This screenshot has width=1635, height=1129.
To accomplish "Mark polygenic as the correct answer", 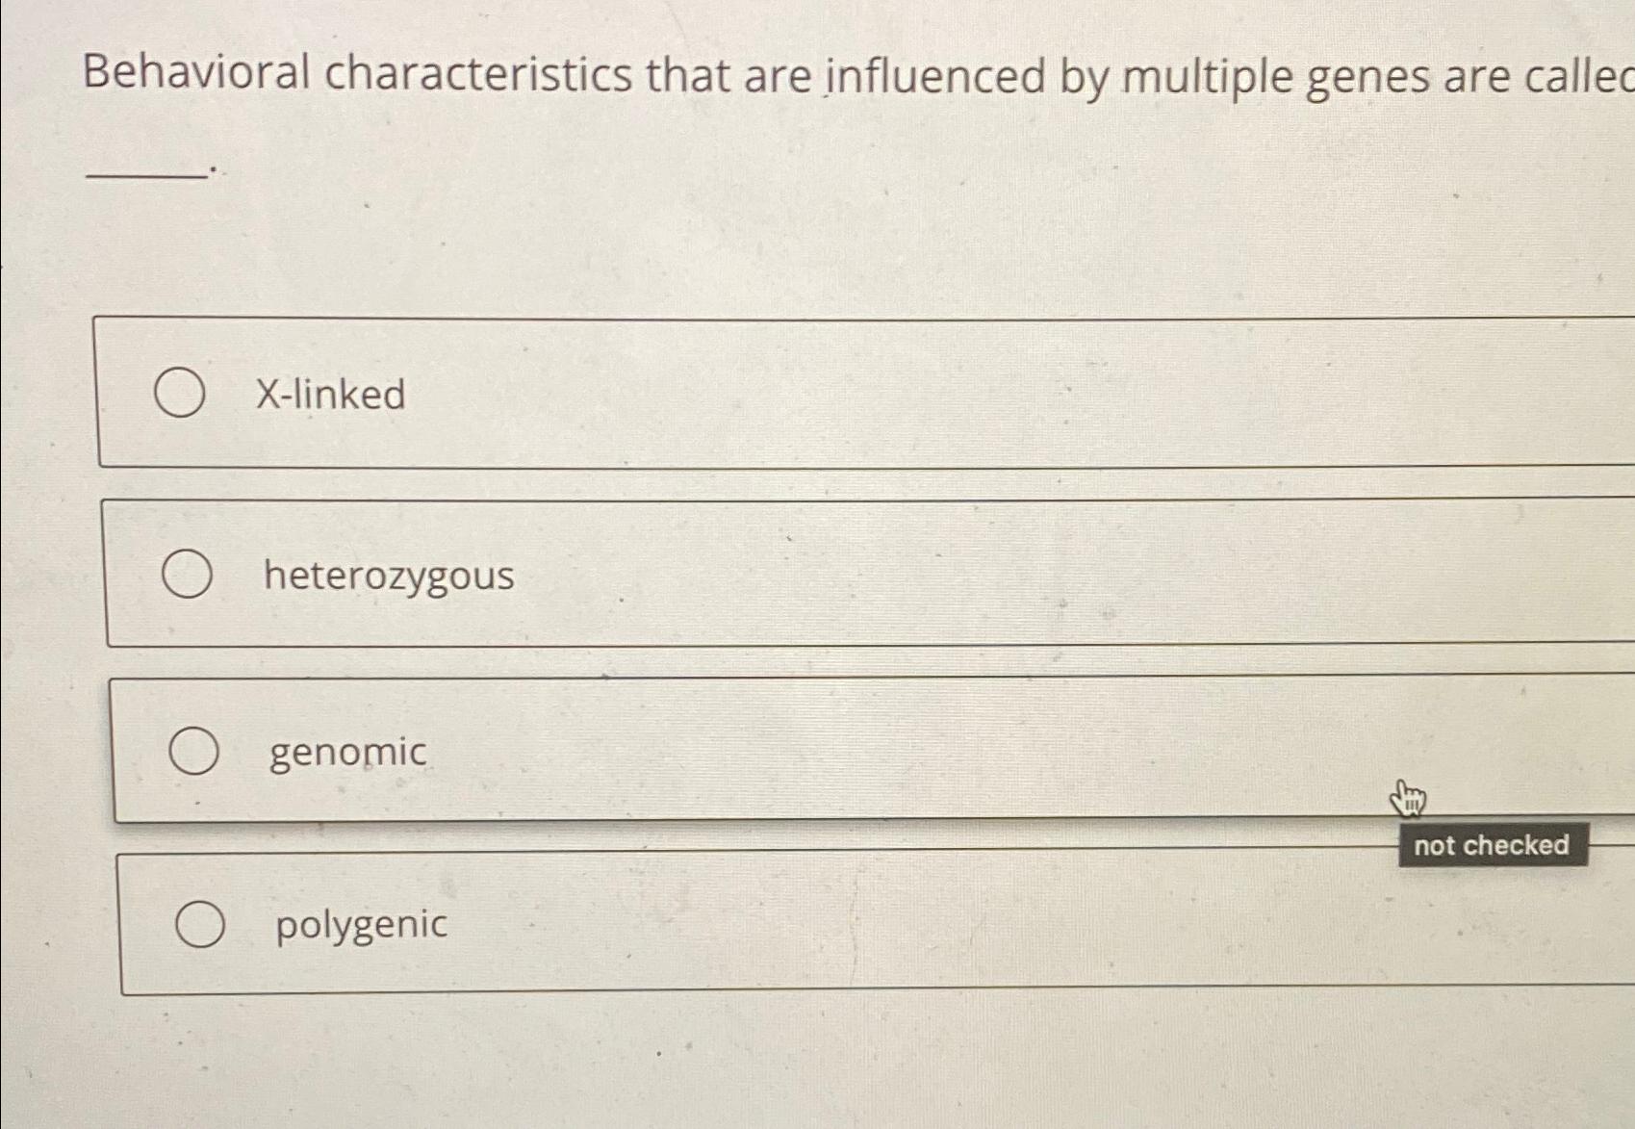I will (201, 925).
